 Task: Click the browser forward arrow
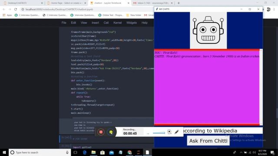[10, 9]
